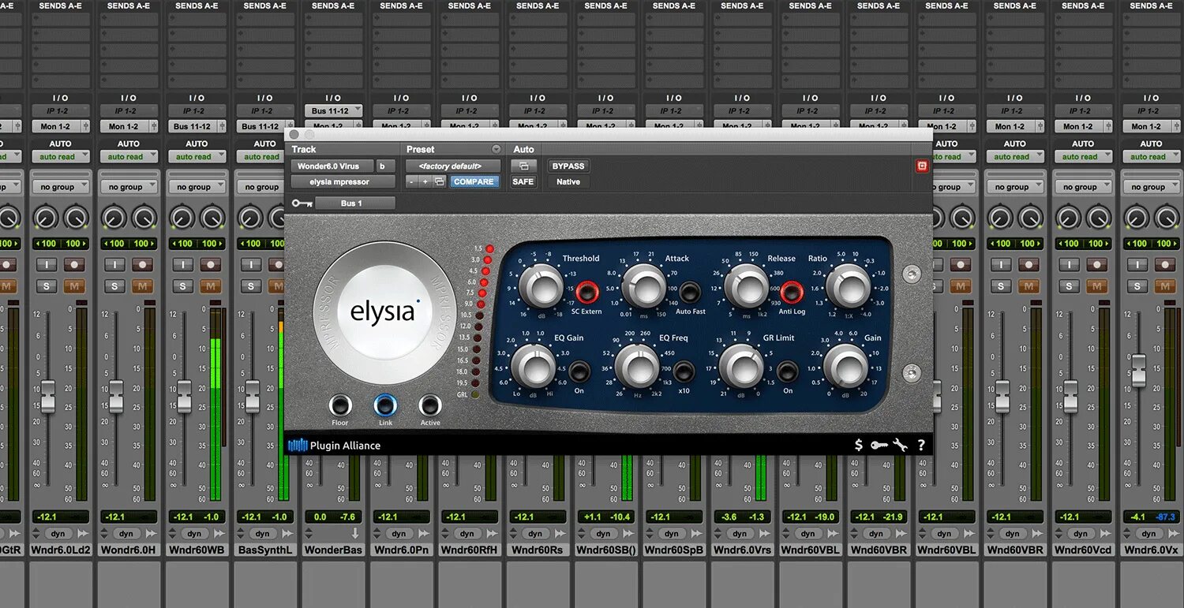Arm record on Wondr6.0H track

142,265
